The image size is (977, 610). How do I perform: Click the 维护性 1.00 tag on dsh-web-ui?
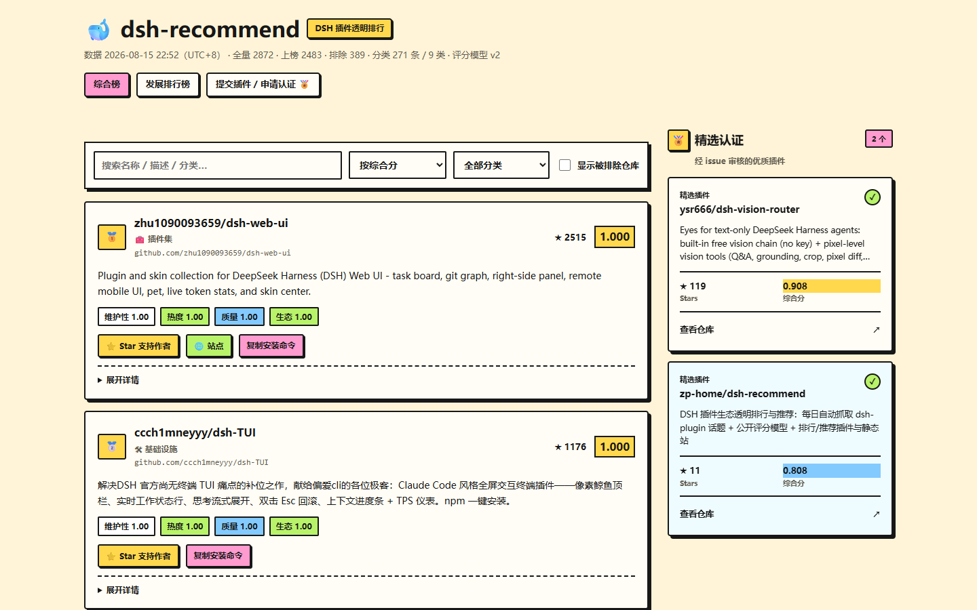(127, 317)
